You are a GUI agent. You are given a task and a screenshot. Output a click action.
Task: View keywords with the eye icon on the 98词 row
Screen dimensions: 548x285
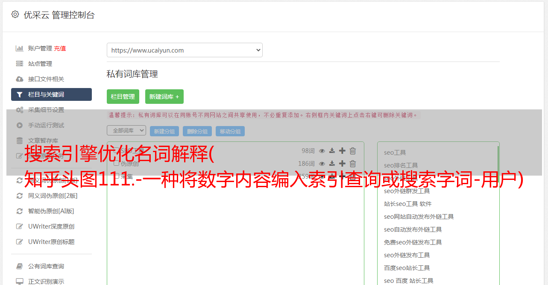tap(322, 151)
